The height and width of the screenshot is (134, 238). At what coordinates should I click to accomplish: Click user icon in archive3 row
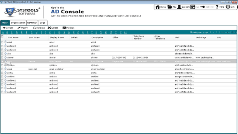coord(6,46)
